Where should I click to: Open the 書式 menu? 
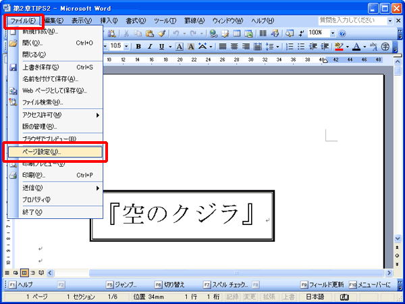click(x=136, y=21)
